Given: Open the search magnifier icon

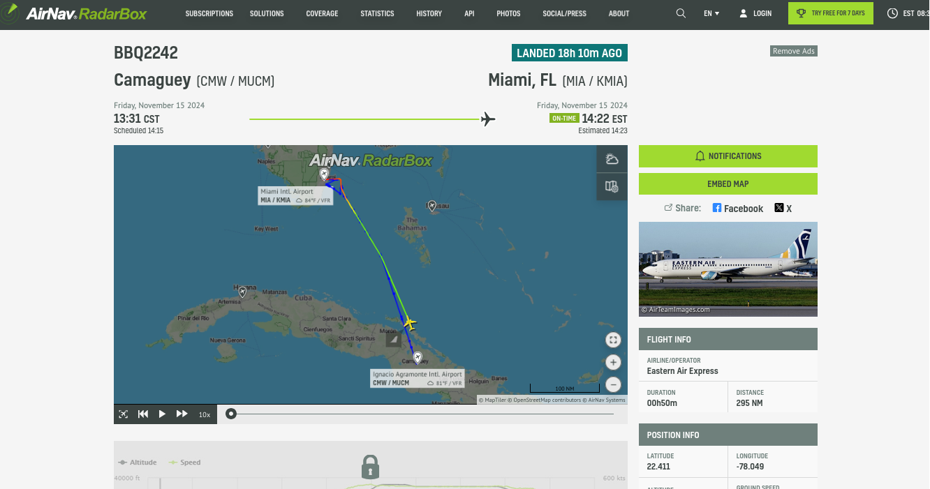Looking at the screenshot, I should click(x=681, y=13).
